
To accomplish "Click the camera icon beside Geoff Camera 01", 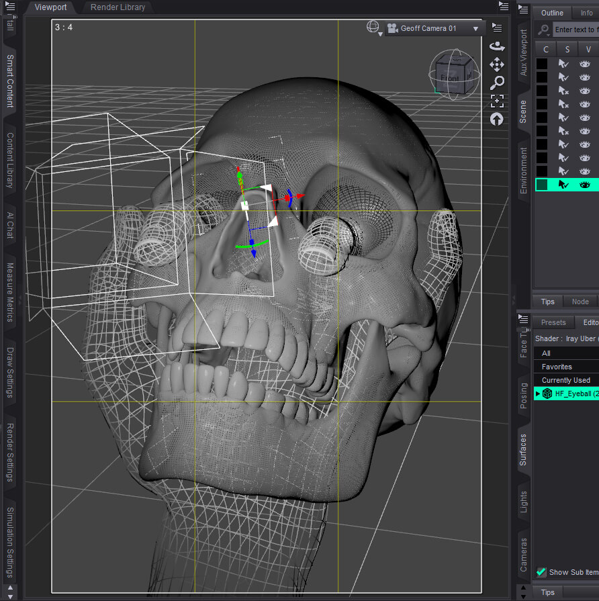I will tap(392, 28).
